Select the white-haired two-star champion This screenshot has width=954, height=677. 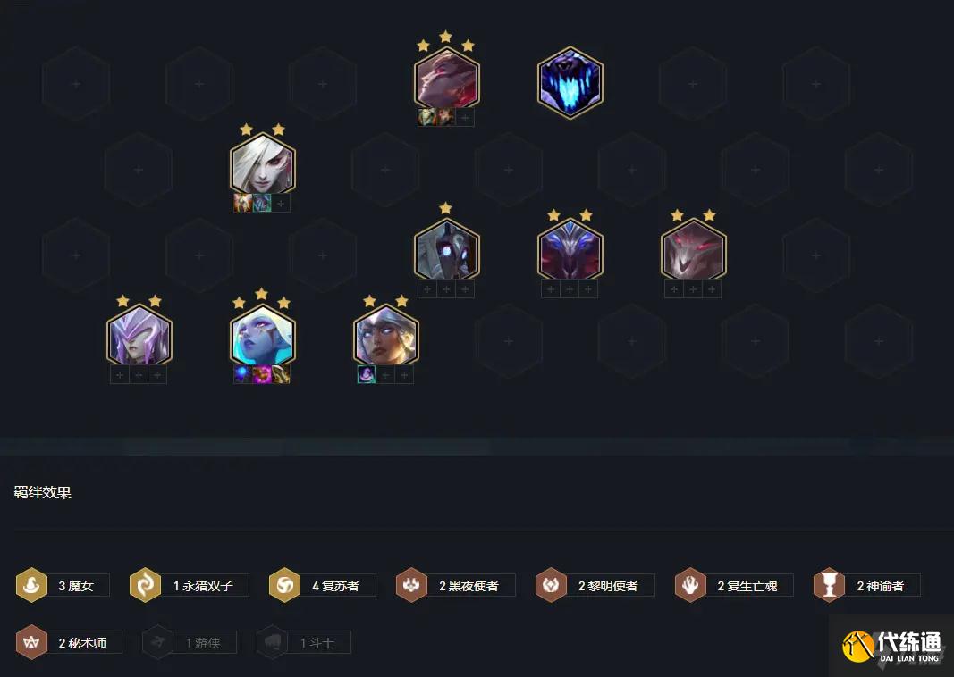click(263, 164)
